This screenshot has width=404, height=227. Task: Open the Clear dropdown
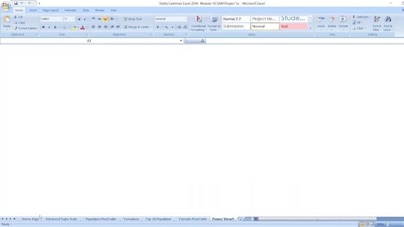(x=359, y=28)
